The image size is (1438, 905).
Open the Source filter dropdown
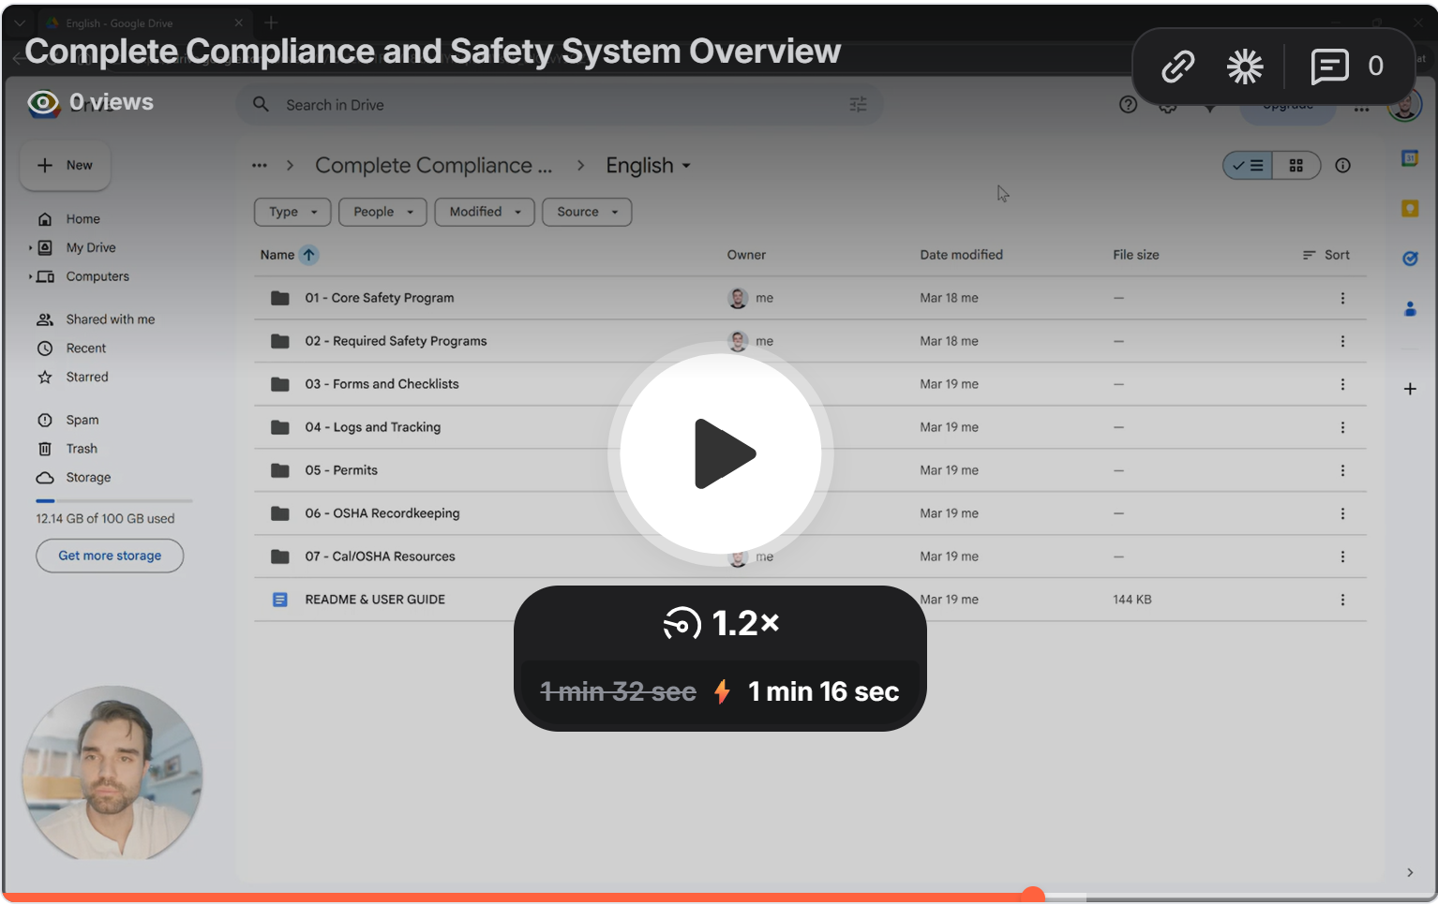(x=587, y=212)
